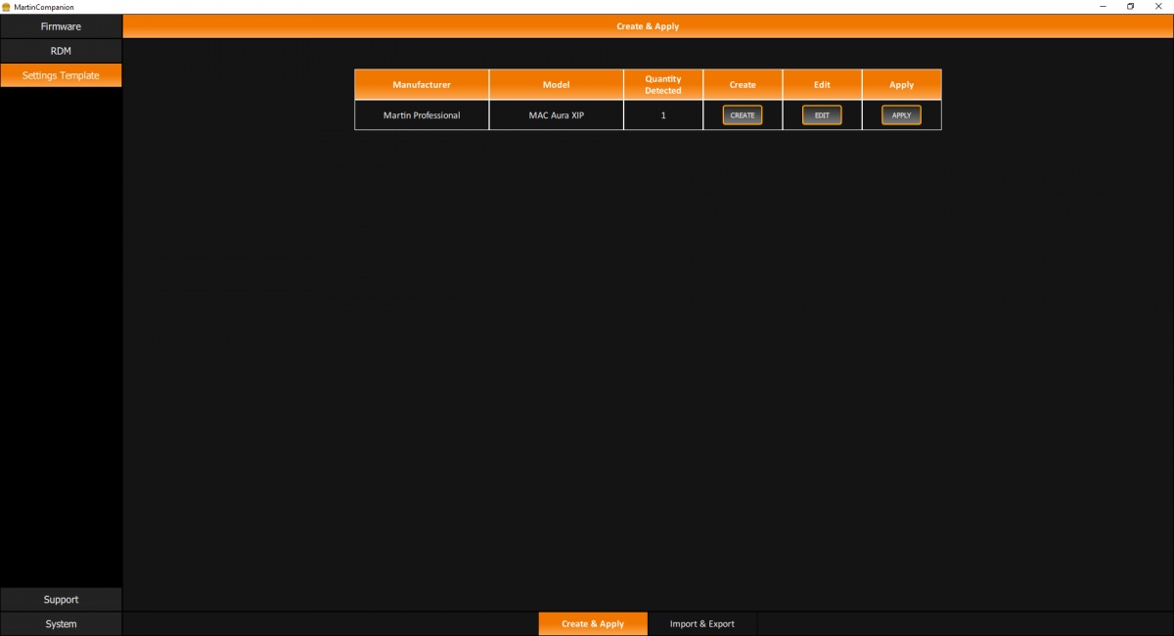Open the System section

[x=61, y=624]
